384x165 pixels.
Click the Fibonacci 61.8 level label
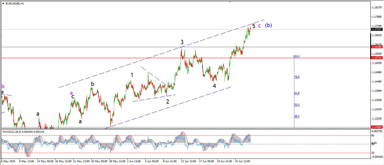coord(297,93)
